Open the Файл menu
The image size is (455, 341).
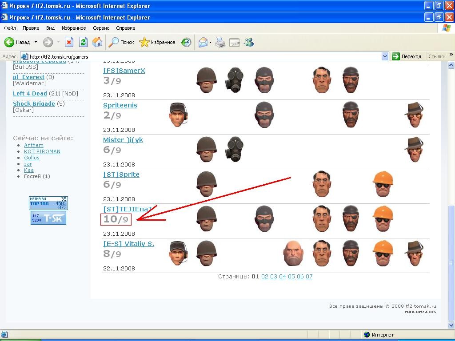tap(10, 28)
